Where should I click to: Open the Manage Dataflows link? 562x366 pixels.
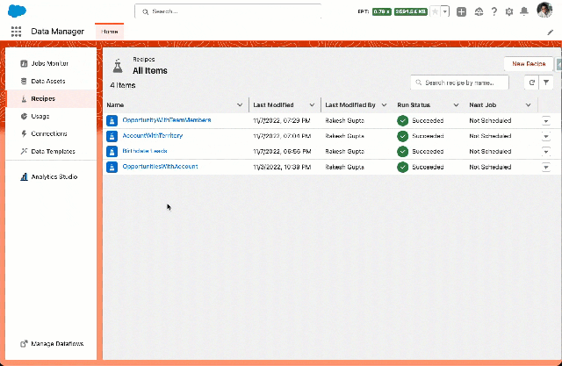52,343
